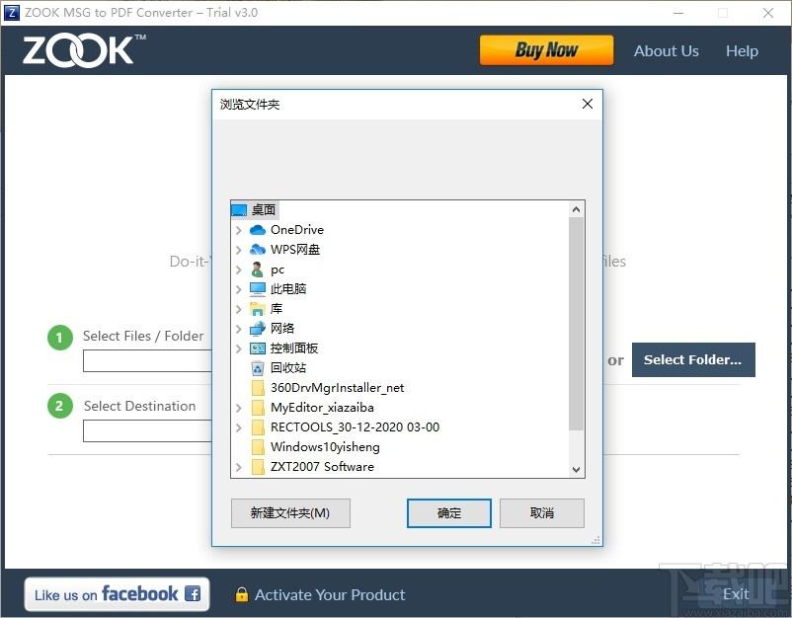Cancel with the 取消 button
Viewport: 792px width, 618px height.
pyautogui.click(x=541, y=513)
